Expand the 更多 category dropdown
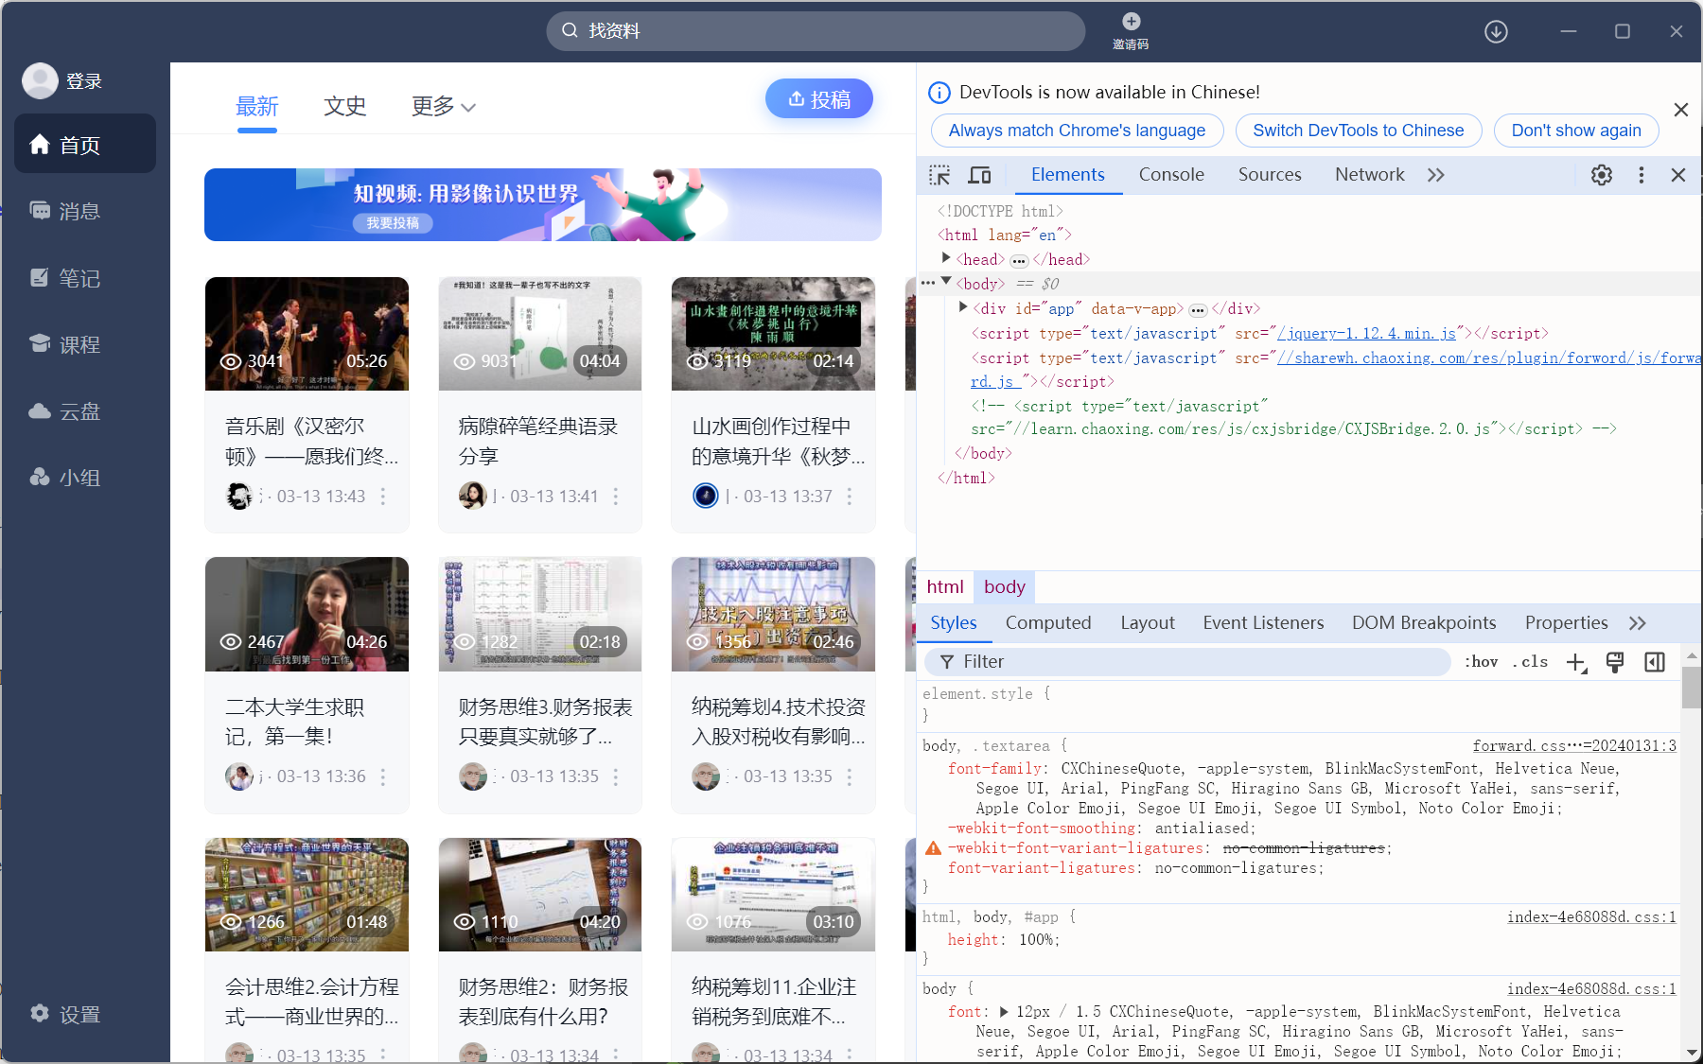This screenshot has width=1703, height=1064. [x=443, y=106]
